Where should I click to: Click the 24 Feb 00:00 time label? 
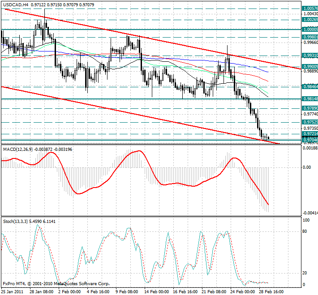coord(243,291)
